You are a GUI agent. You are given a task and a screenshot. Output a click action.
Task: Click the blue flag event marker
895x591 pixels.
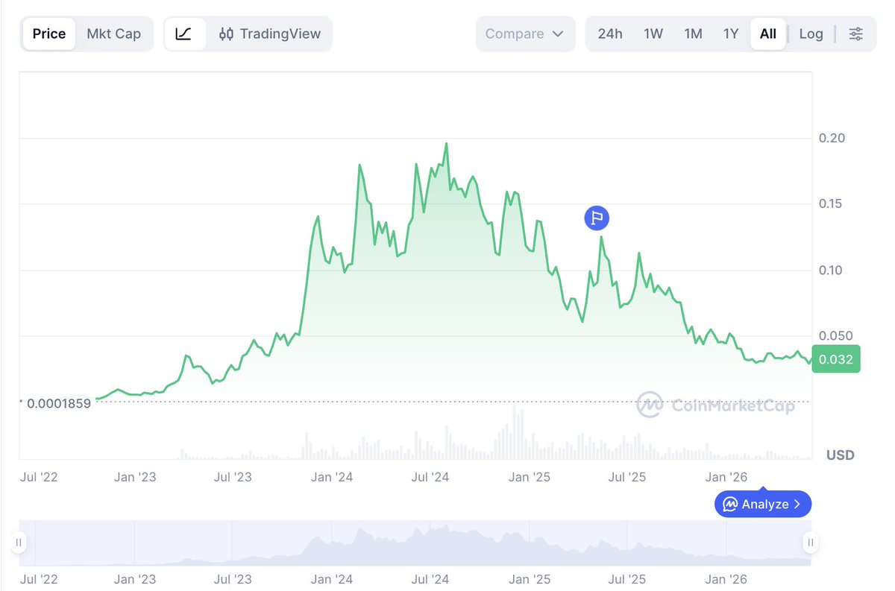(x=596, y=218)
